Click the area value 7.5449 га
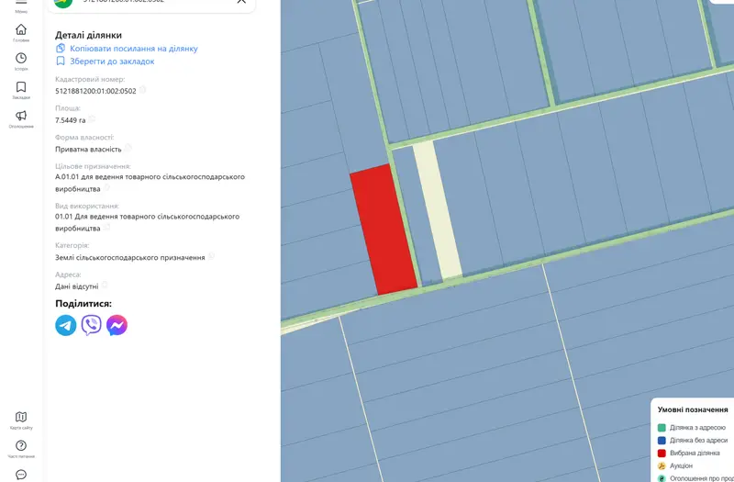The height and width of the screenshot is (482, 734). 71,120
